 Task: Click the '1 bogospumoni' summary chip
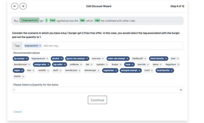[29, 20]
